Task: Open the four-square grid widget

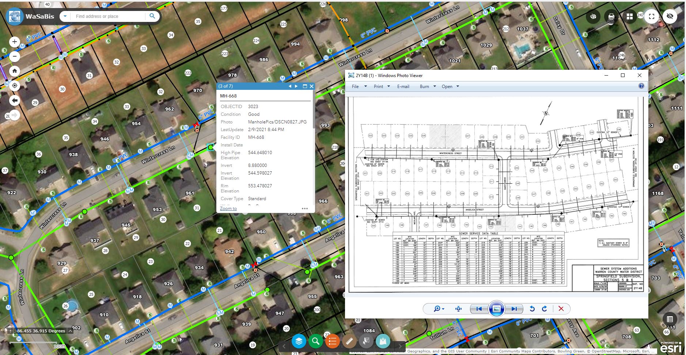Action: [629, 16]
